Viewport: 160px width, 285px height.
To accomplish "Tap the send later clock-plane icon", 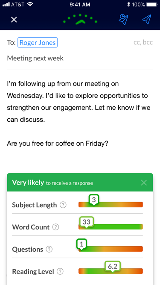I will [x=123, y=20].
